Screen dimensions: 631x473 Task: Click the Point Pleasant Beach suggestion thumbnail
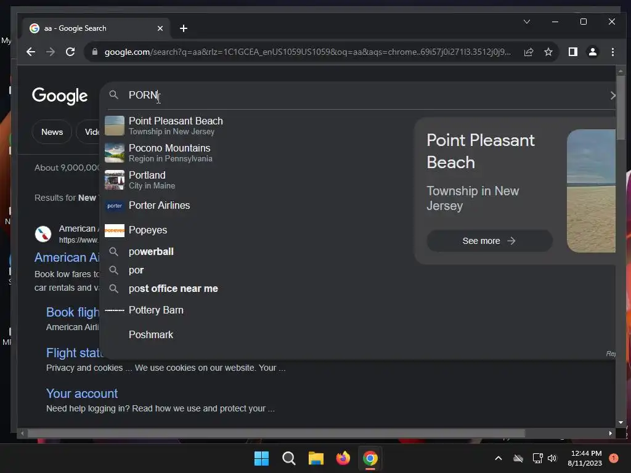[115, 126]
